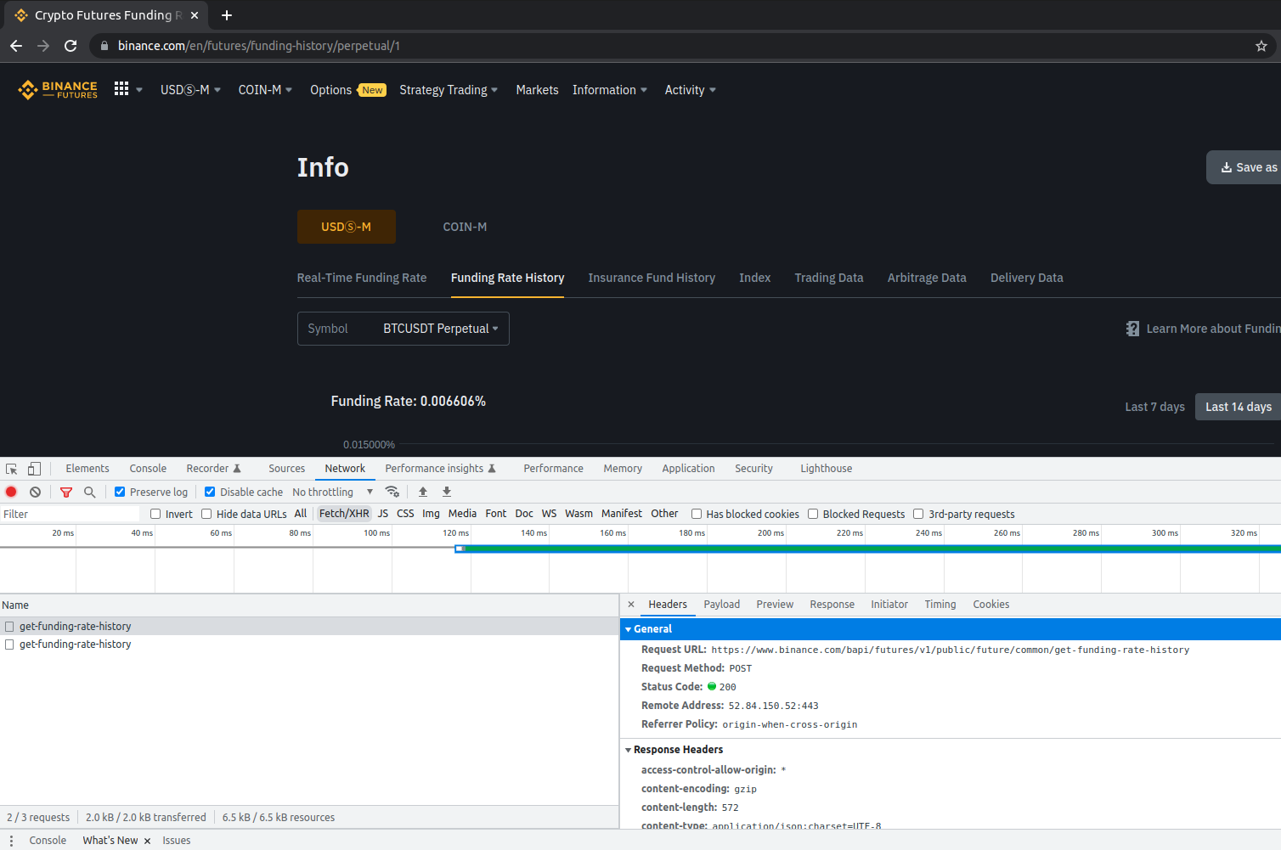The width and height of the screenshot is (1281, 850).
Task: Click the site lock icon in address bar
Action: coord(104,46)
